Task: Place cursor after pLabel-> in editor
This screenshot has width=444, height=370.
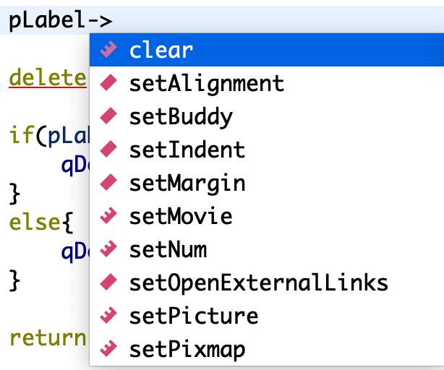Action: 114,20
